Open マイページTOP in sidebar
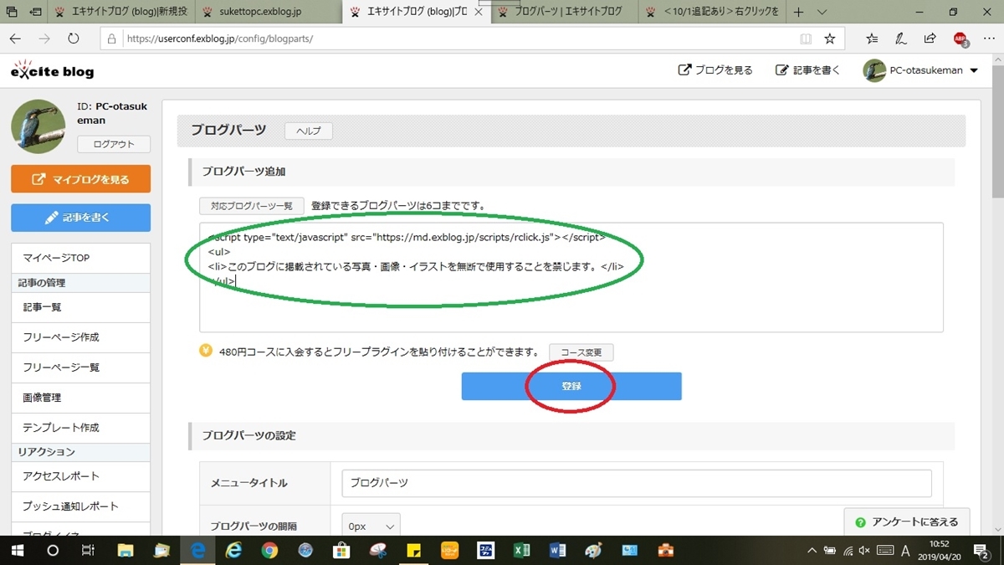Viewport: 1004px width, 565px height. pos(81,258)
